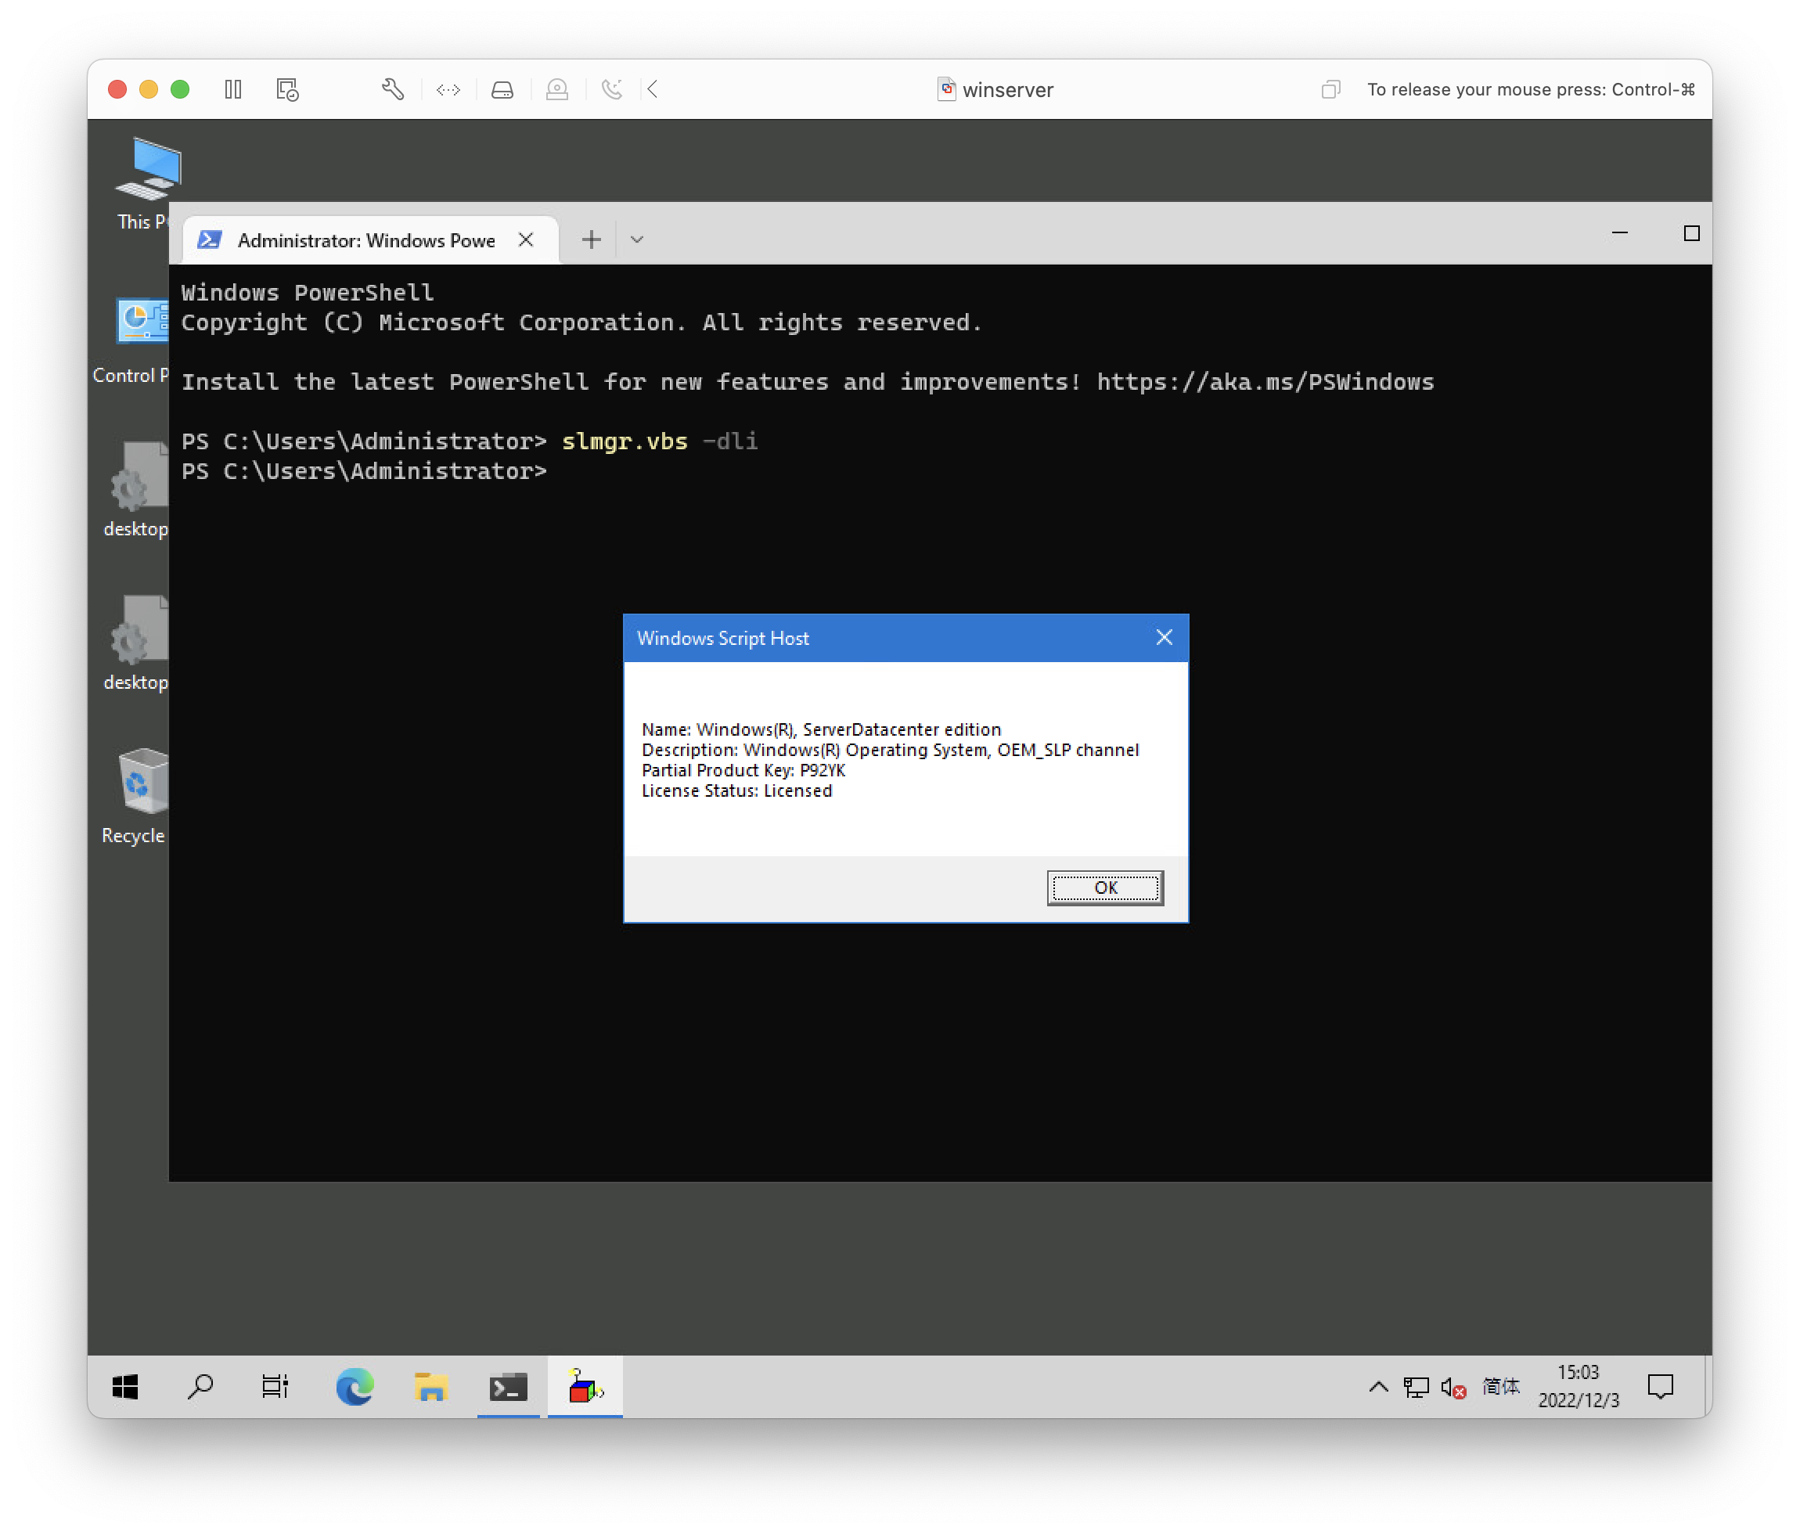Open the removable drives icon
The image size is (1800, 1534).
tap(502, 88)
